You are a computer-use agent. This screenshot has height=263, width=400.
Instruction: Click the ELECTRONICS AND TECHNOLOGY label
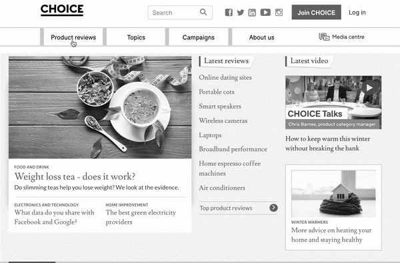[47, 205]
